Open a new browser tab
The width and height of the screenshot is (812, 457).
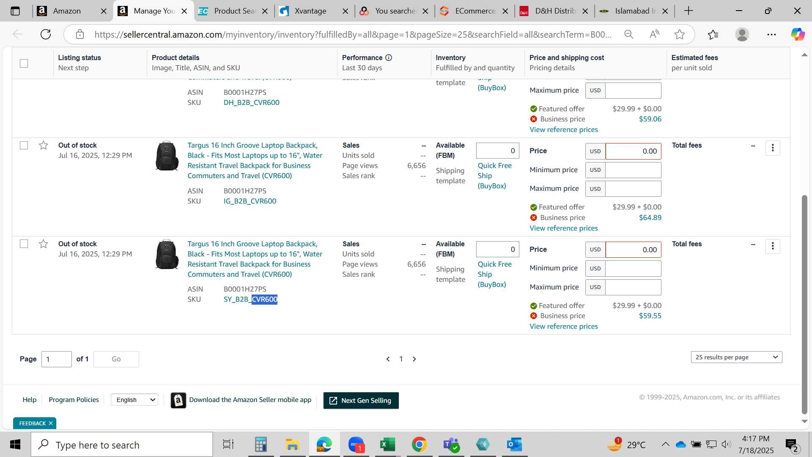pyautogui.click(x=689, y=11)
